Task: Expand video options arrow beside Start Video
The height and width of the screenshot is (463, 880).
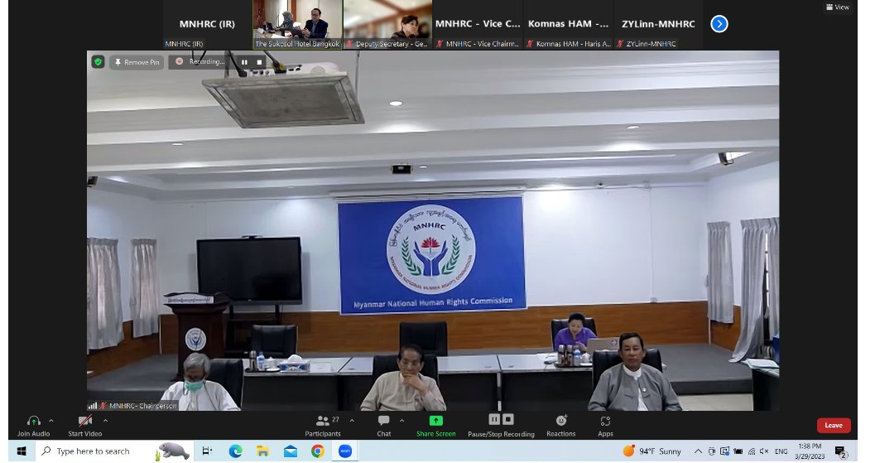Action: click(x=105, y=421)
